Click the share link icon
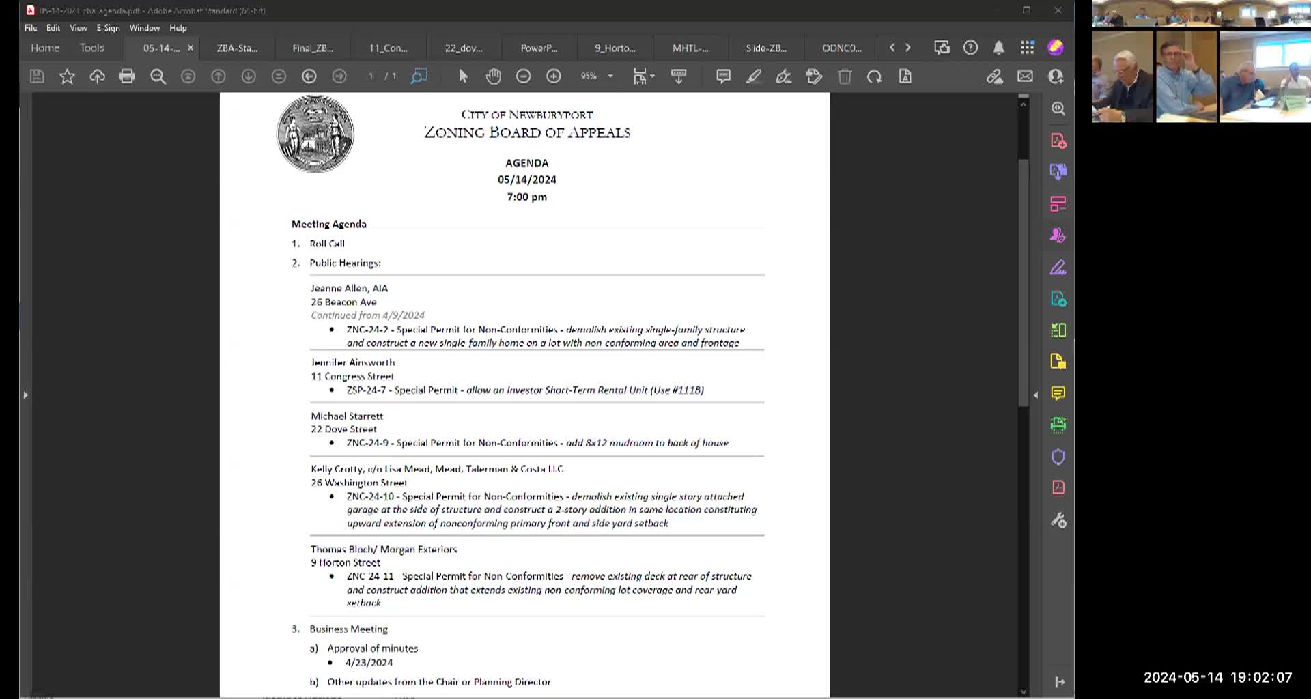1311x699 pixels. [994, 76]
